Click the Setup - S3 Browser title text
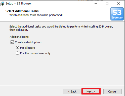Image resolution: width=125 pixels, height=96 pixels. coord(19,3)
